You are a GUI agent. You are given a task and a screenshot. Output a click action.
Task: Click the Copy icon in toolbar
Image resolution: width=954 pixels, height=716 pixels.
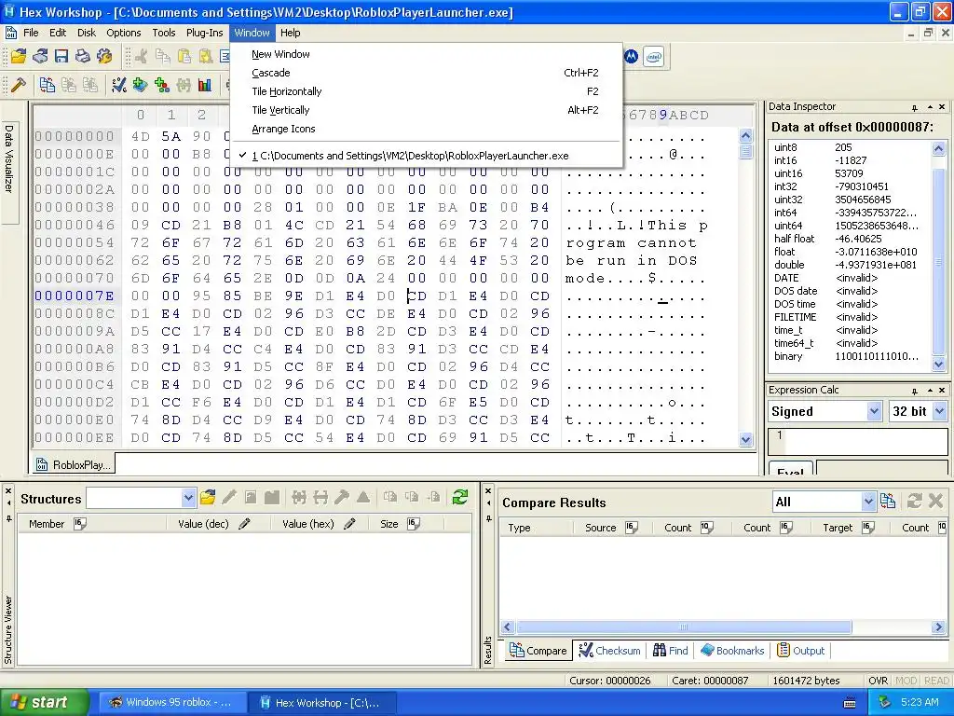(163, 57)
